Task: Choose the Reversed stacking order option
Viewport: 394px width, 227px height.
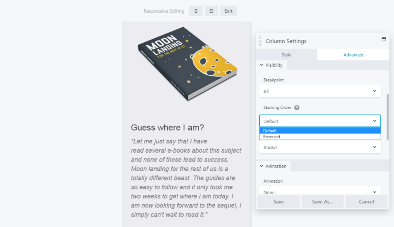Action: [320, 137]
